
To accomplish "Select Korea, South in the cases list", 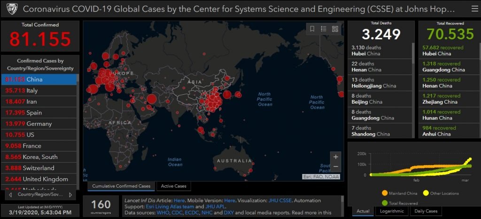I will (39, 157).
